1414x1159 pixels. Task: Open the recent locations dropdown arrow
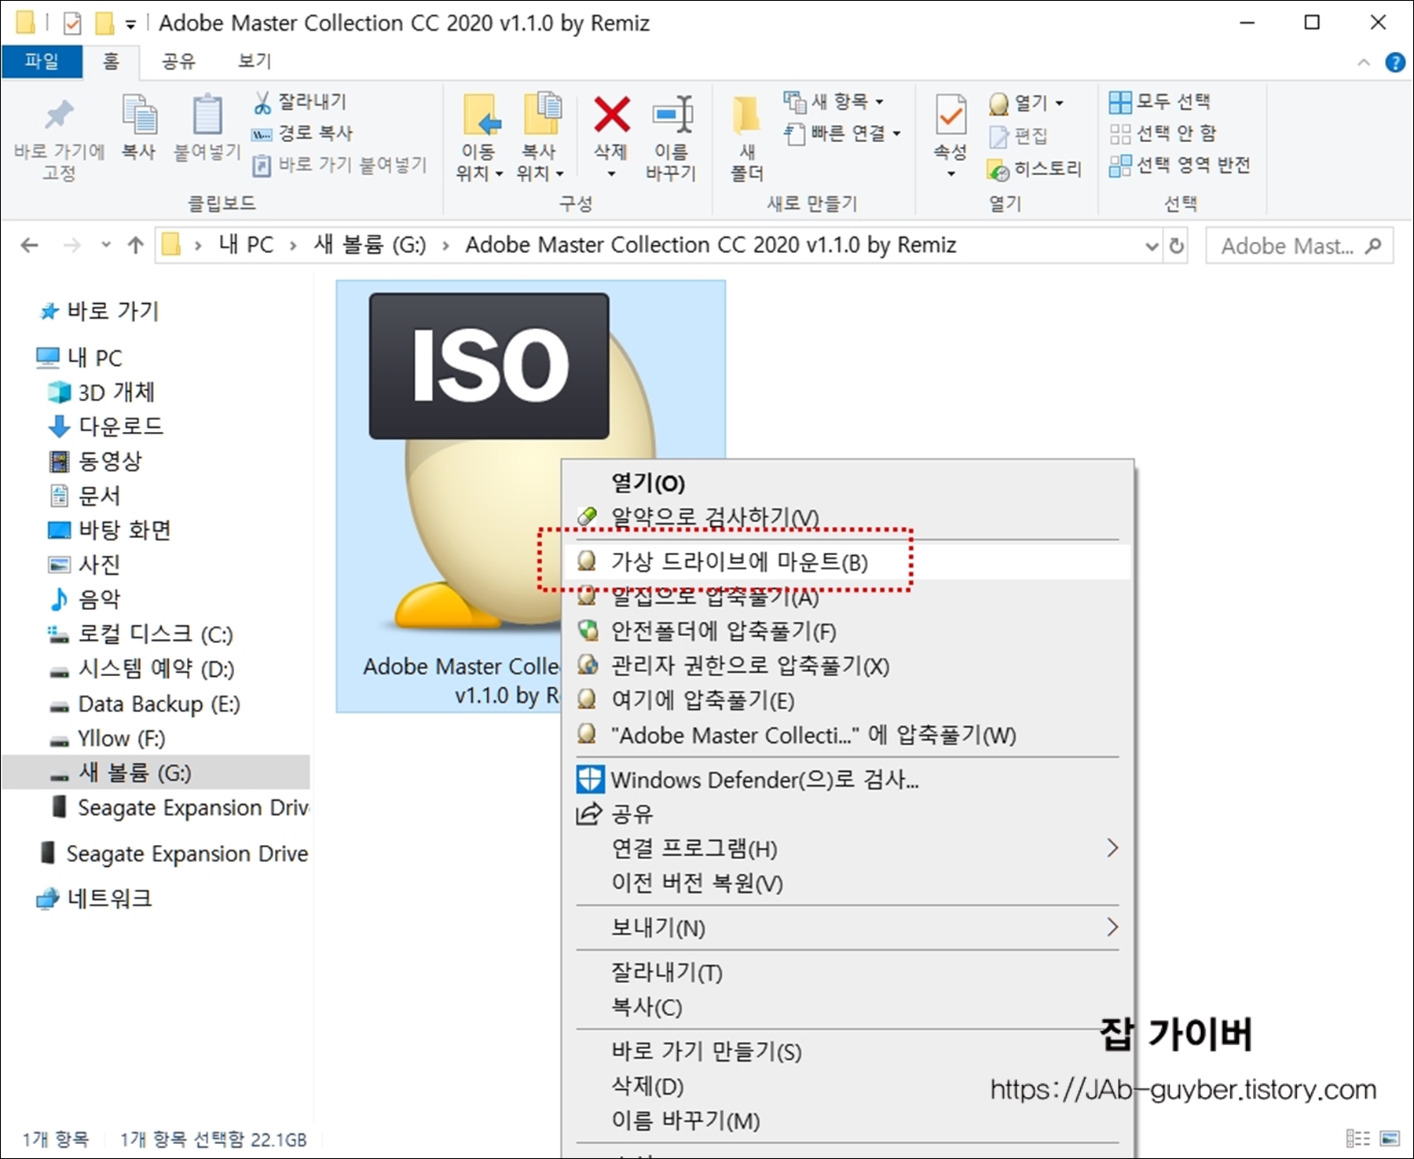[106, 245]
